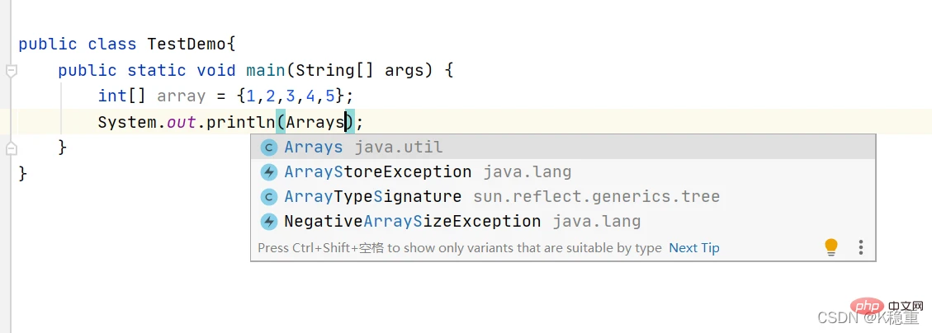Collapse the main method using the gutter fold marker
The height and width of the screenshot is (333, 932).
point(12,71)
